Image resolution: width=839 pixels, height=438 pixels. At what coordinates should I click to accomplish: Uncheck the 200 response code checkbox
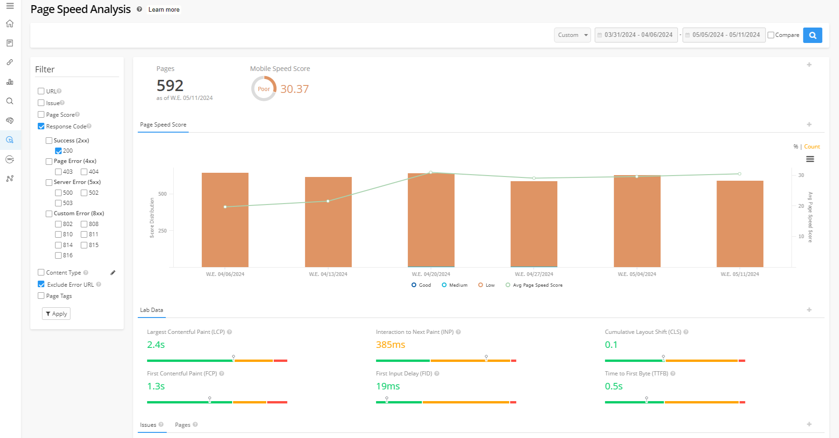(x=58, y=151)
